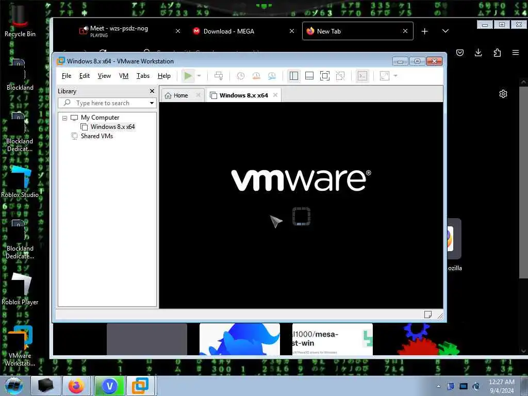Open the Firefox hamburger application menu
528x396 pixels.
click(516, 53)
